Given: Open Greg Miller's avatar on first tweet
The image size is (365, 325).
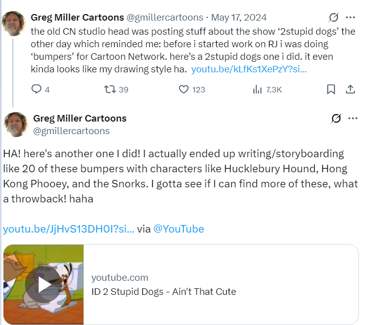Looking at the screenshot, I should 15,24.
